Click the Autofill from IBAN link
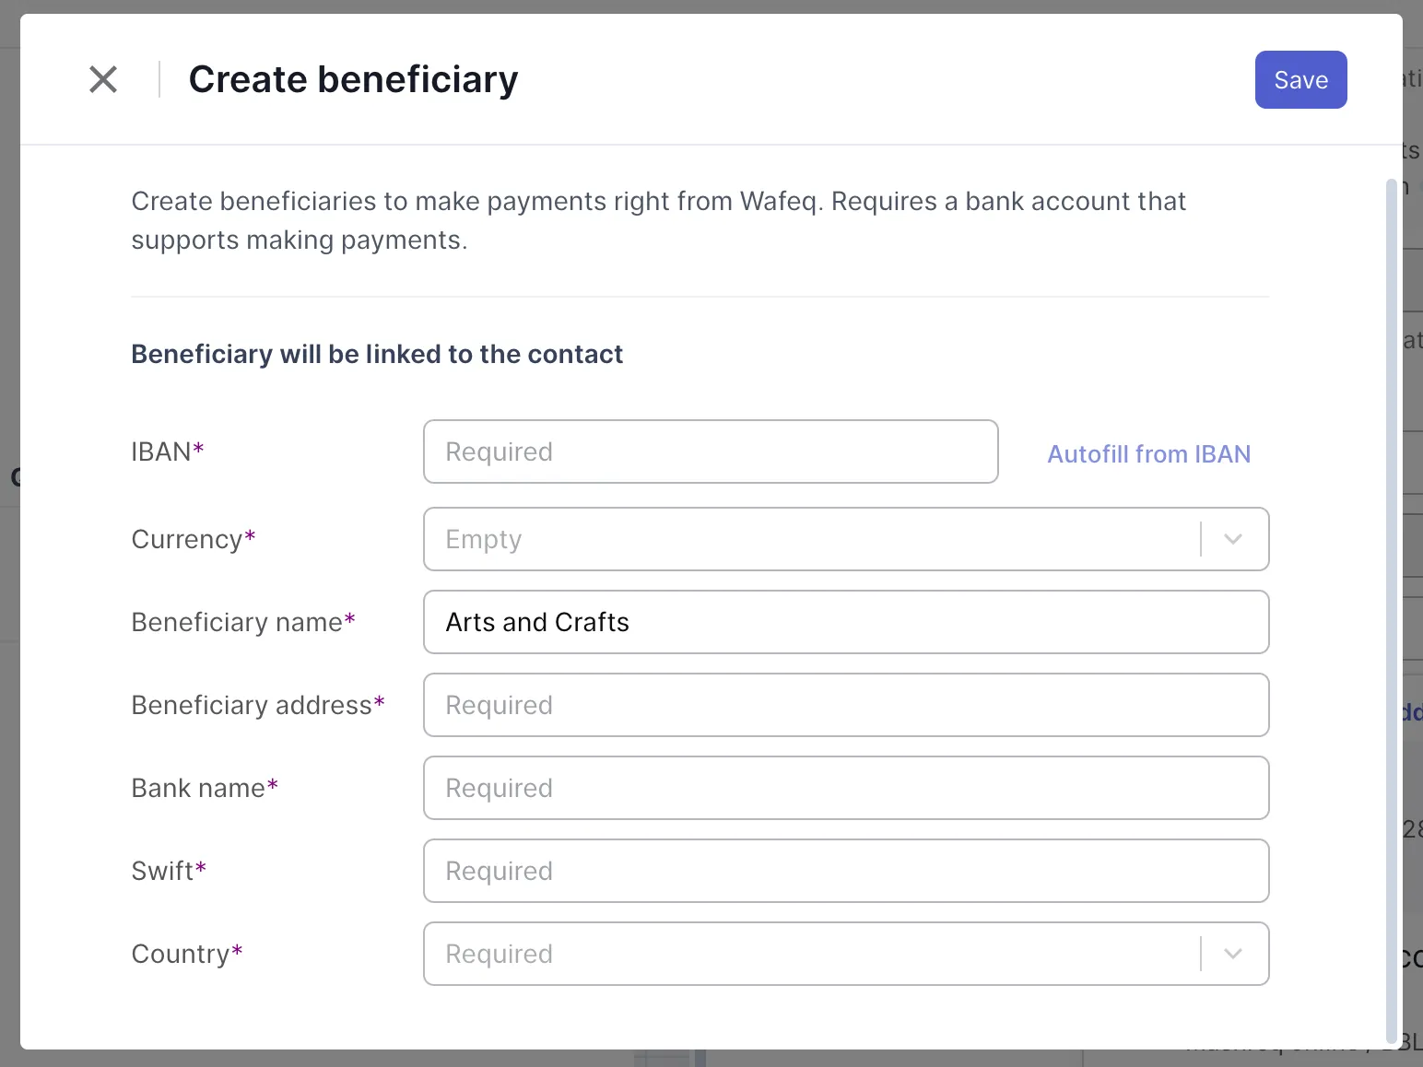 coord(1148,454)
